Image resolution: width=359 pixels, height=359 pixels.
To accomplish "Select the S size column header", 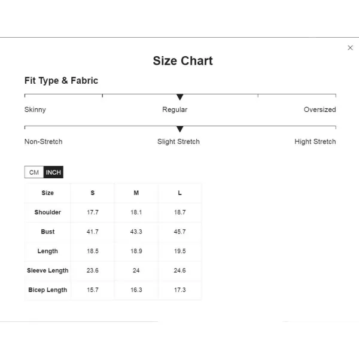I will point(93,193).
